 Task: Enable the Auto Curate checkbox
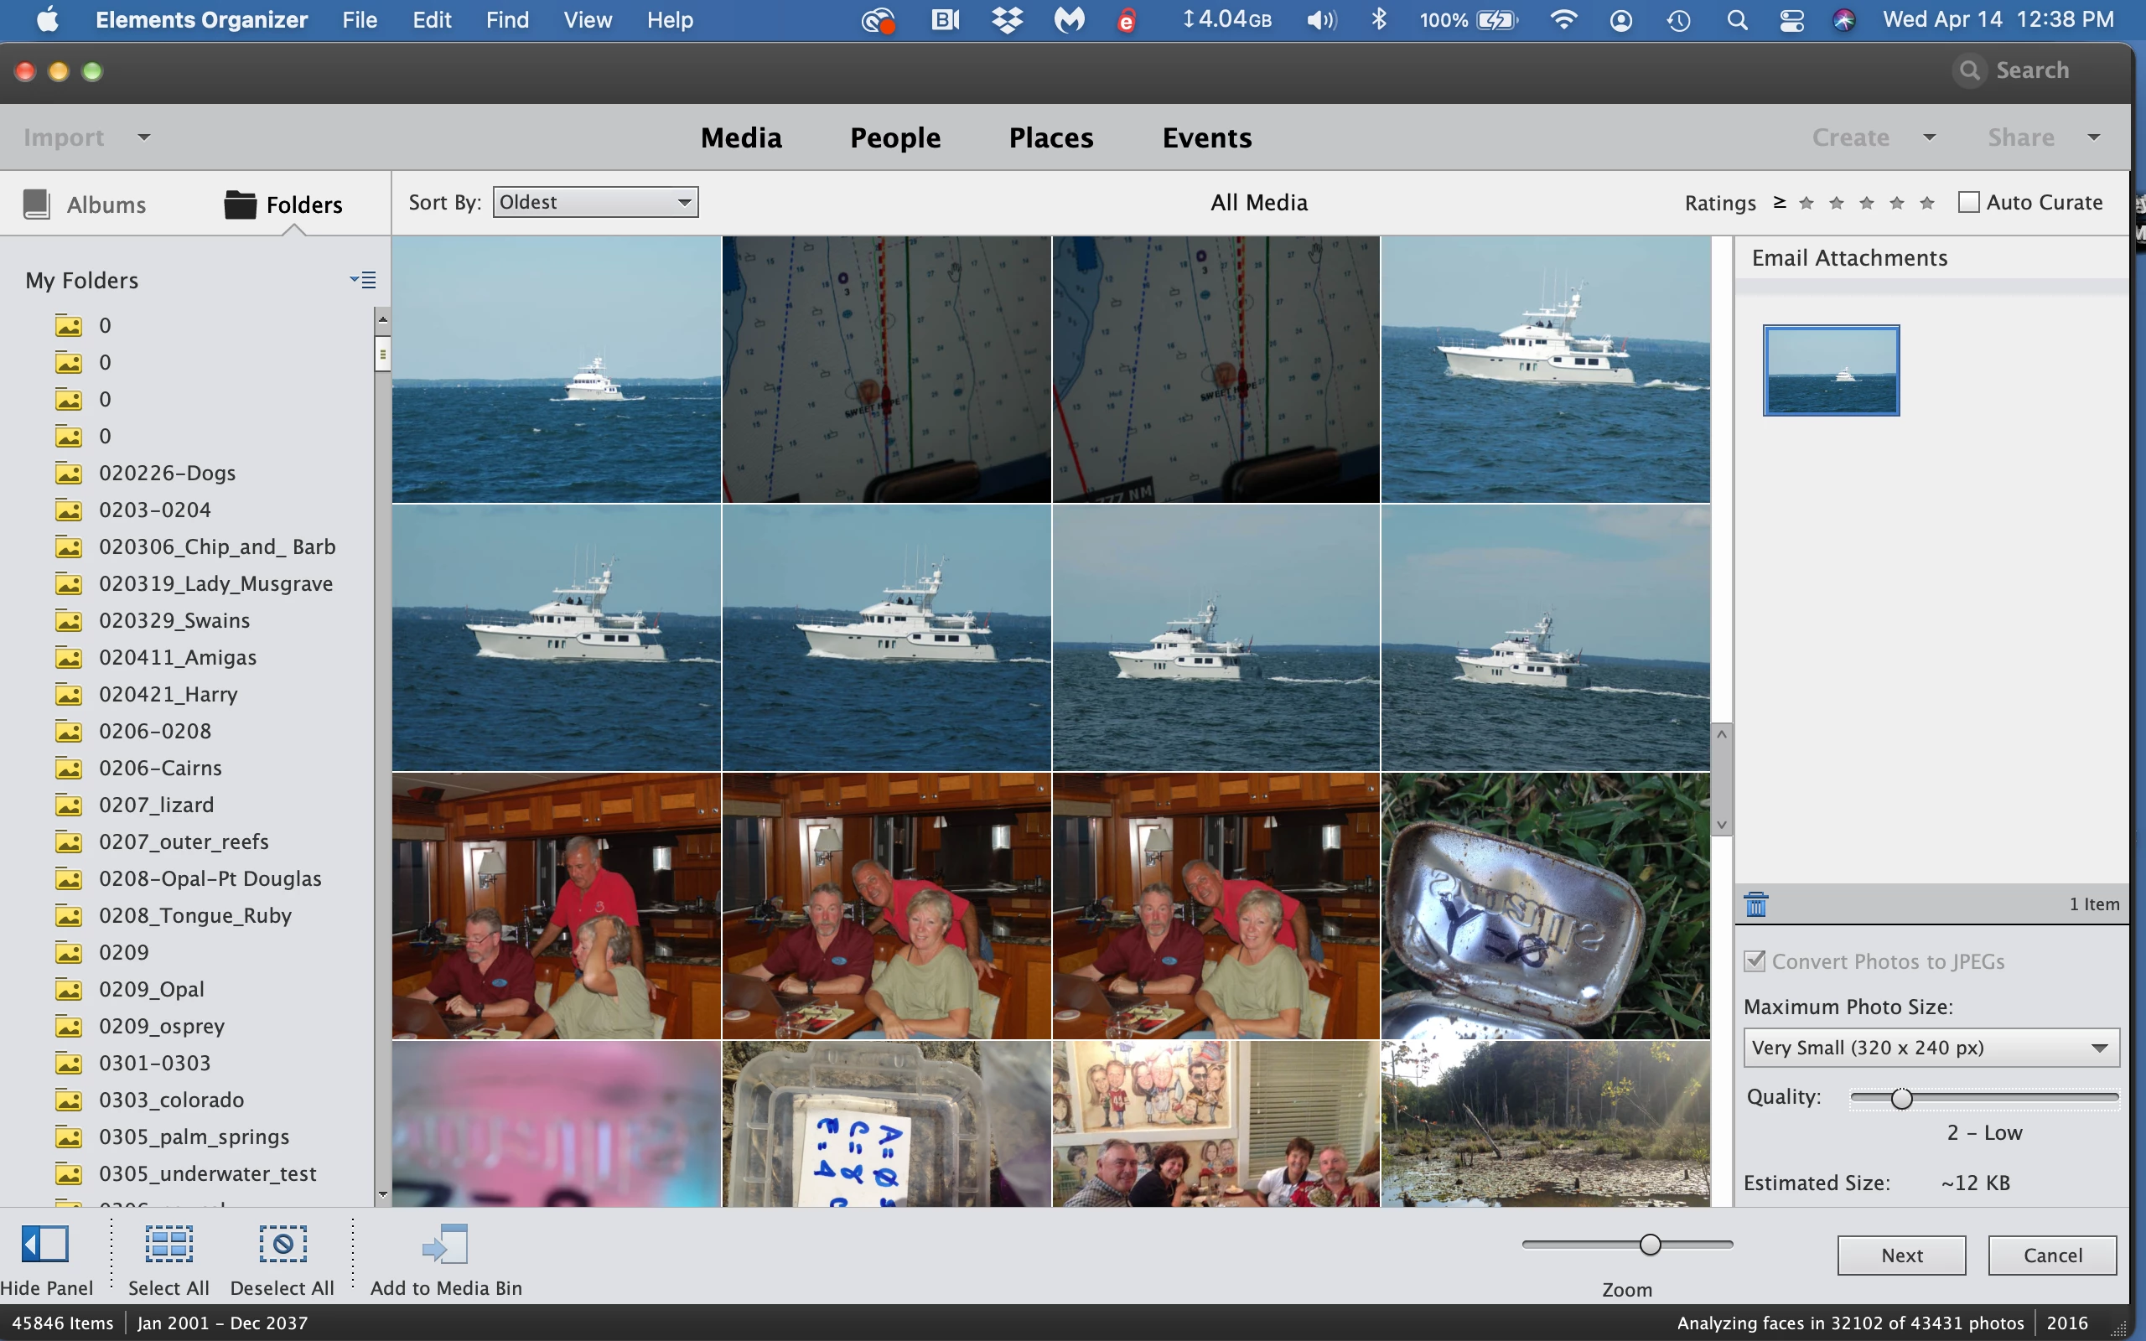pyautogui.click(x=1968, y=202)
